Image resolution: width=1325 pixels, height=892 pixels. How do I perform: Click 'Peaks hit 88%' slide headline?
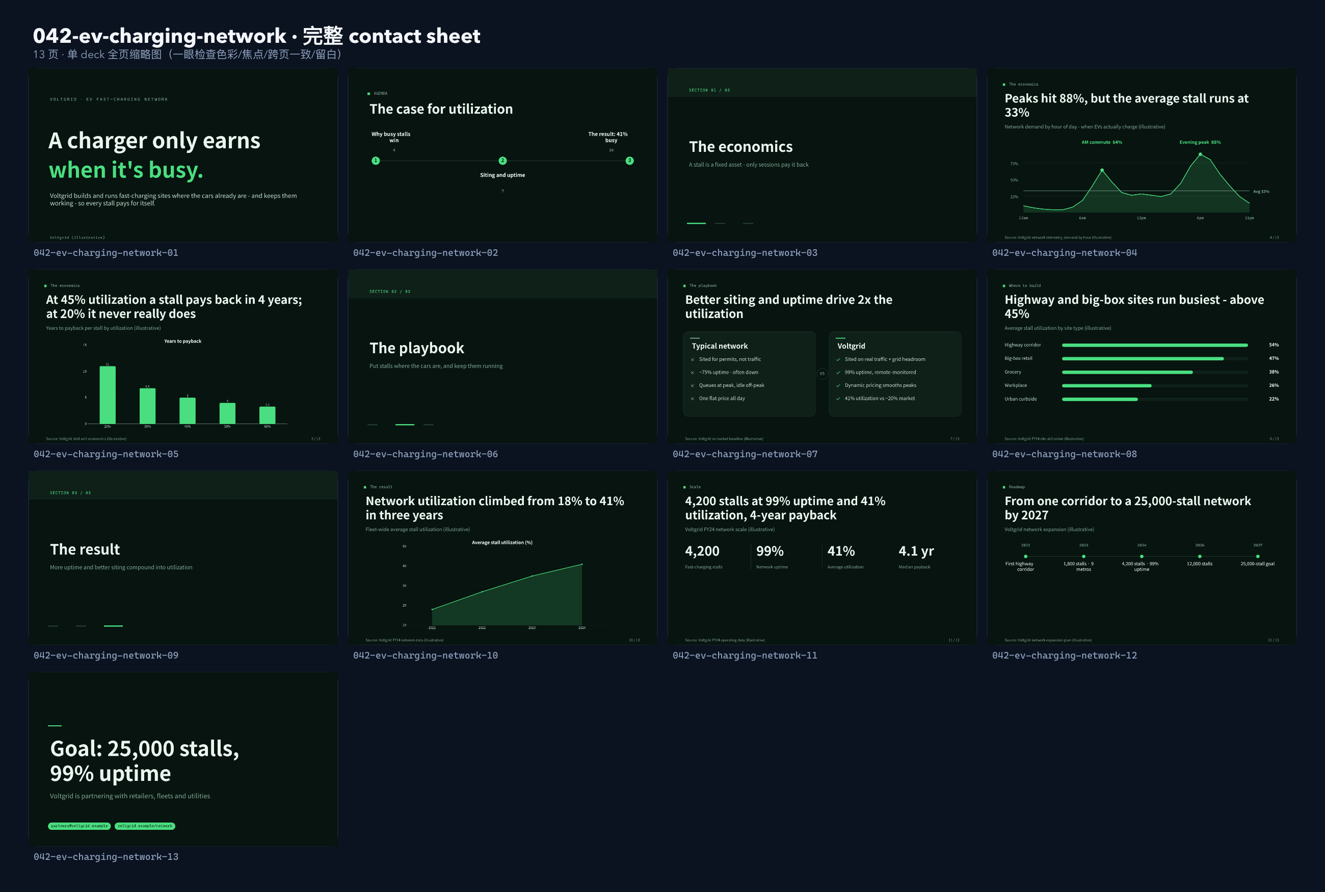[x=1127, y=105]
